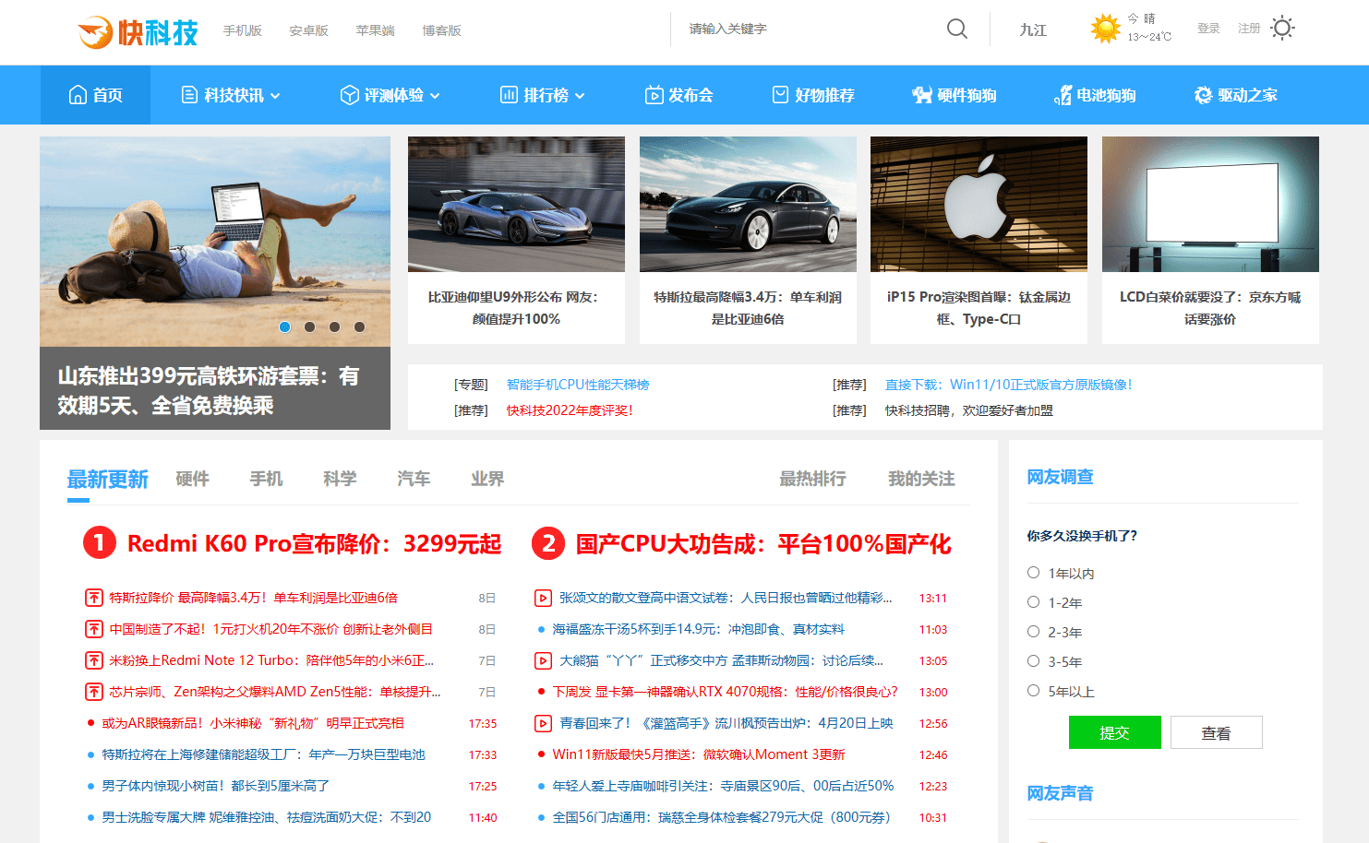Image resolution: width=1369 pixels, height=843 pixels.
Task: Click the pinned icon beside 中国制造了不起 headline
Action: [x=94, y=629]
